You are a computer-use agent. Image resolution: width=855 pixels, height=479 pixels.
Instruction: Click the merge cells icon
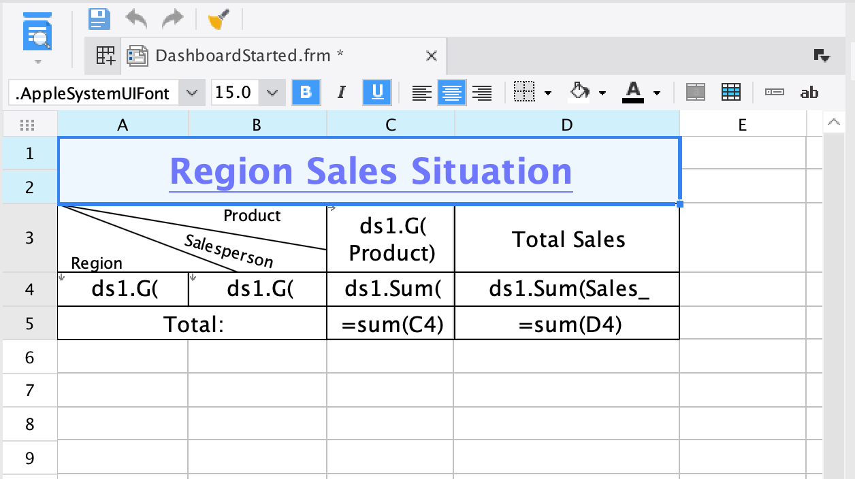pyautogui.click(x=695, y=92)
